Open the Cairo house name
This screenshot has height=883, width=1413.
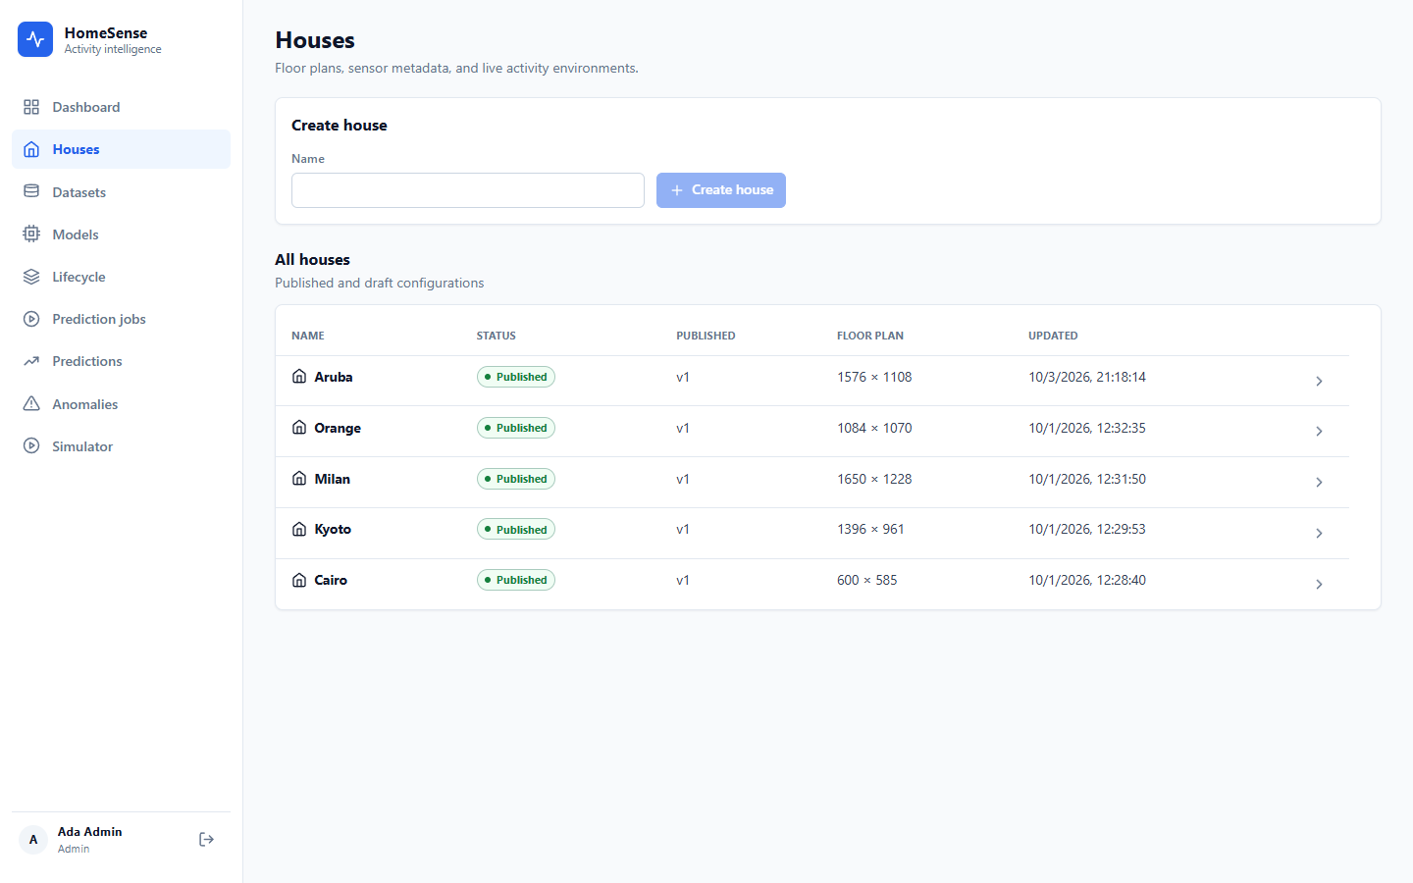pos(331,580)
